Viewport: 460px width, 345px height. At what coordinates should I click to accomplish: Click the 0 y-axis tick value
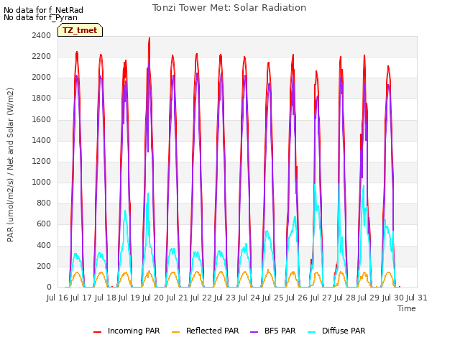click(49, 287)
